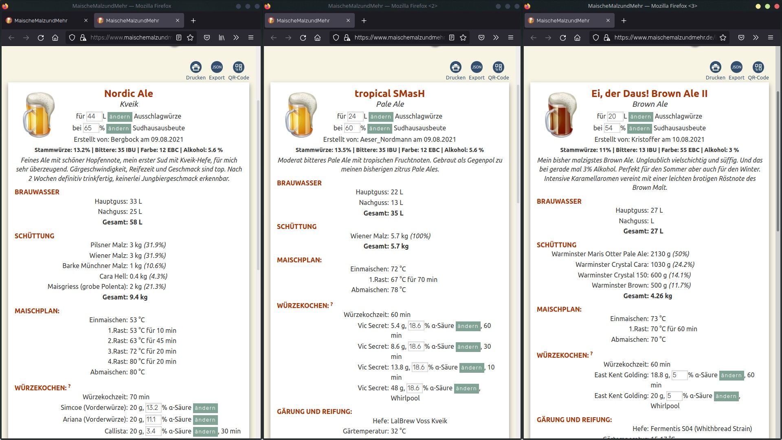The width and height of the screenshot is (782, 440).
Task: Show more tools chevron in first Firefox window
Action: (236, 37)
